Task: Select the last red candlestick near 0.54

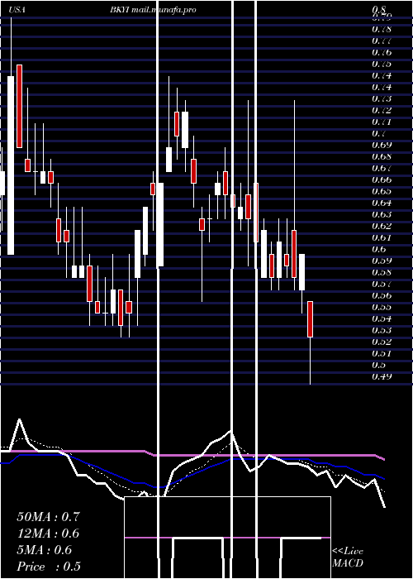Action: 310,319
